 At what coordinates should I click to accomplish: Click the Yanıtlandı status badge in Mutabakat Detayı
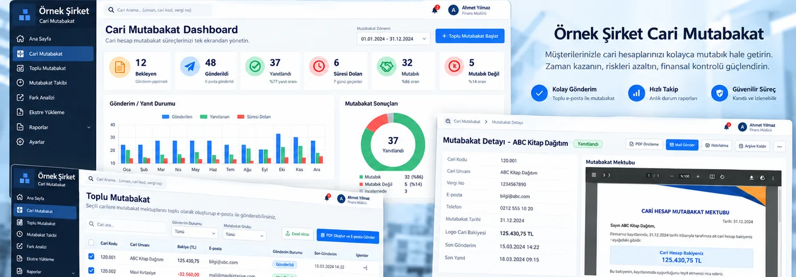[x=588, y=144]
